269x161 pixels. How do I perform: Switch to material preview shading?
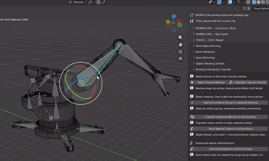coord(263,2)
